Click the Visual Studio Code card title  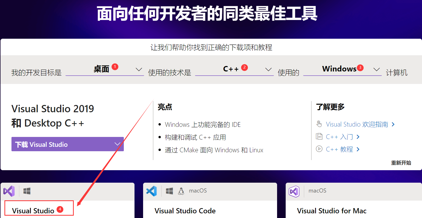(185, 211)
